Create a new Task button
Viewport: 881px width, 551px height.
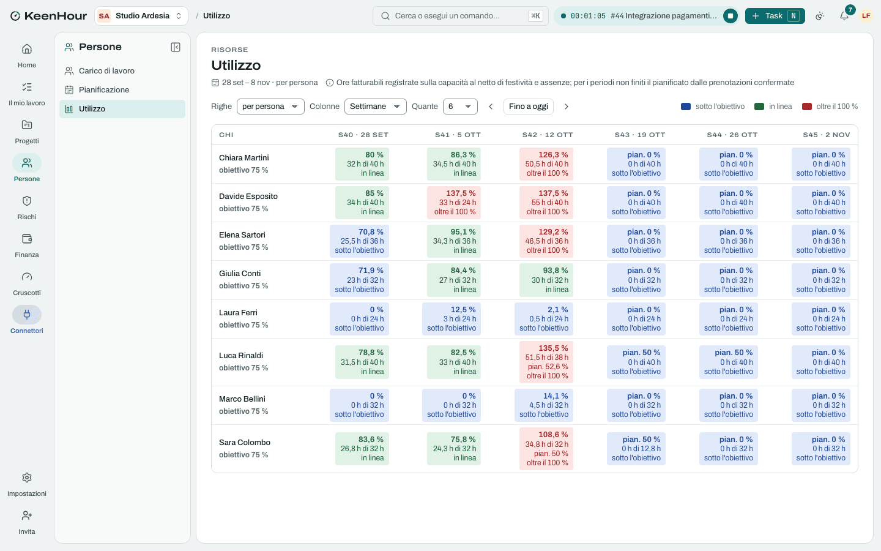[x=775, y=16]
